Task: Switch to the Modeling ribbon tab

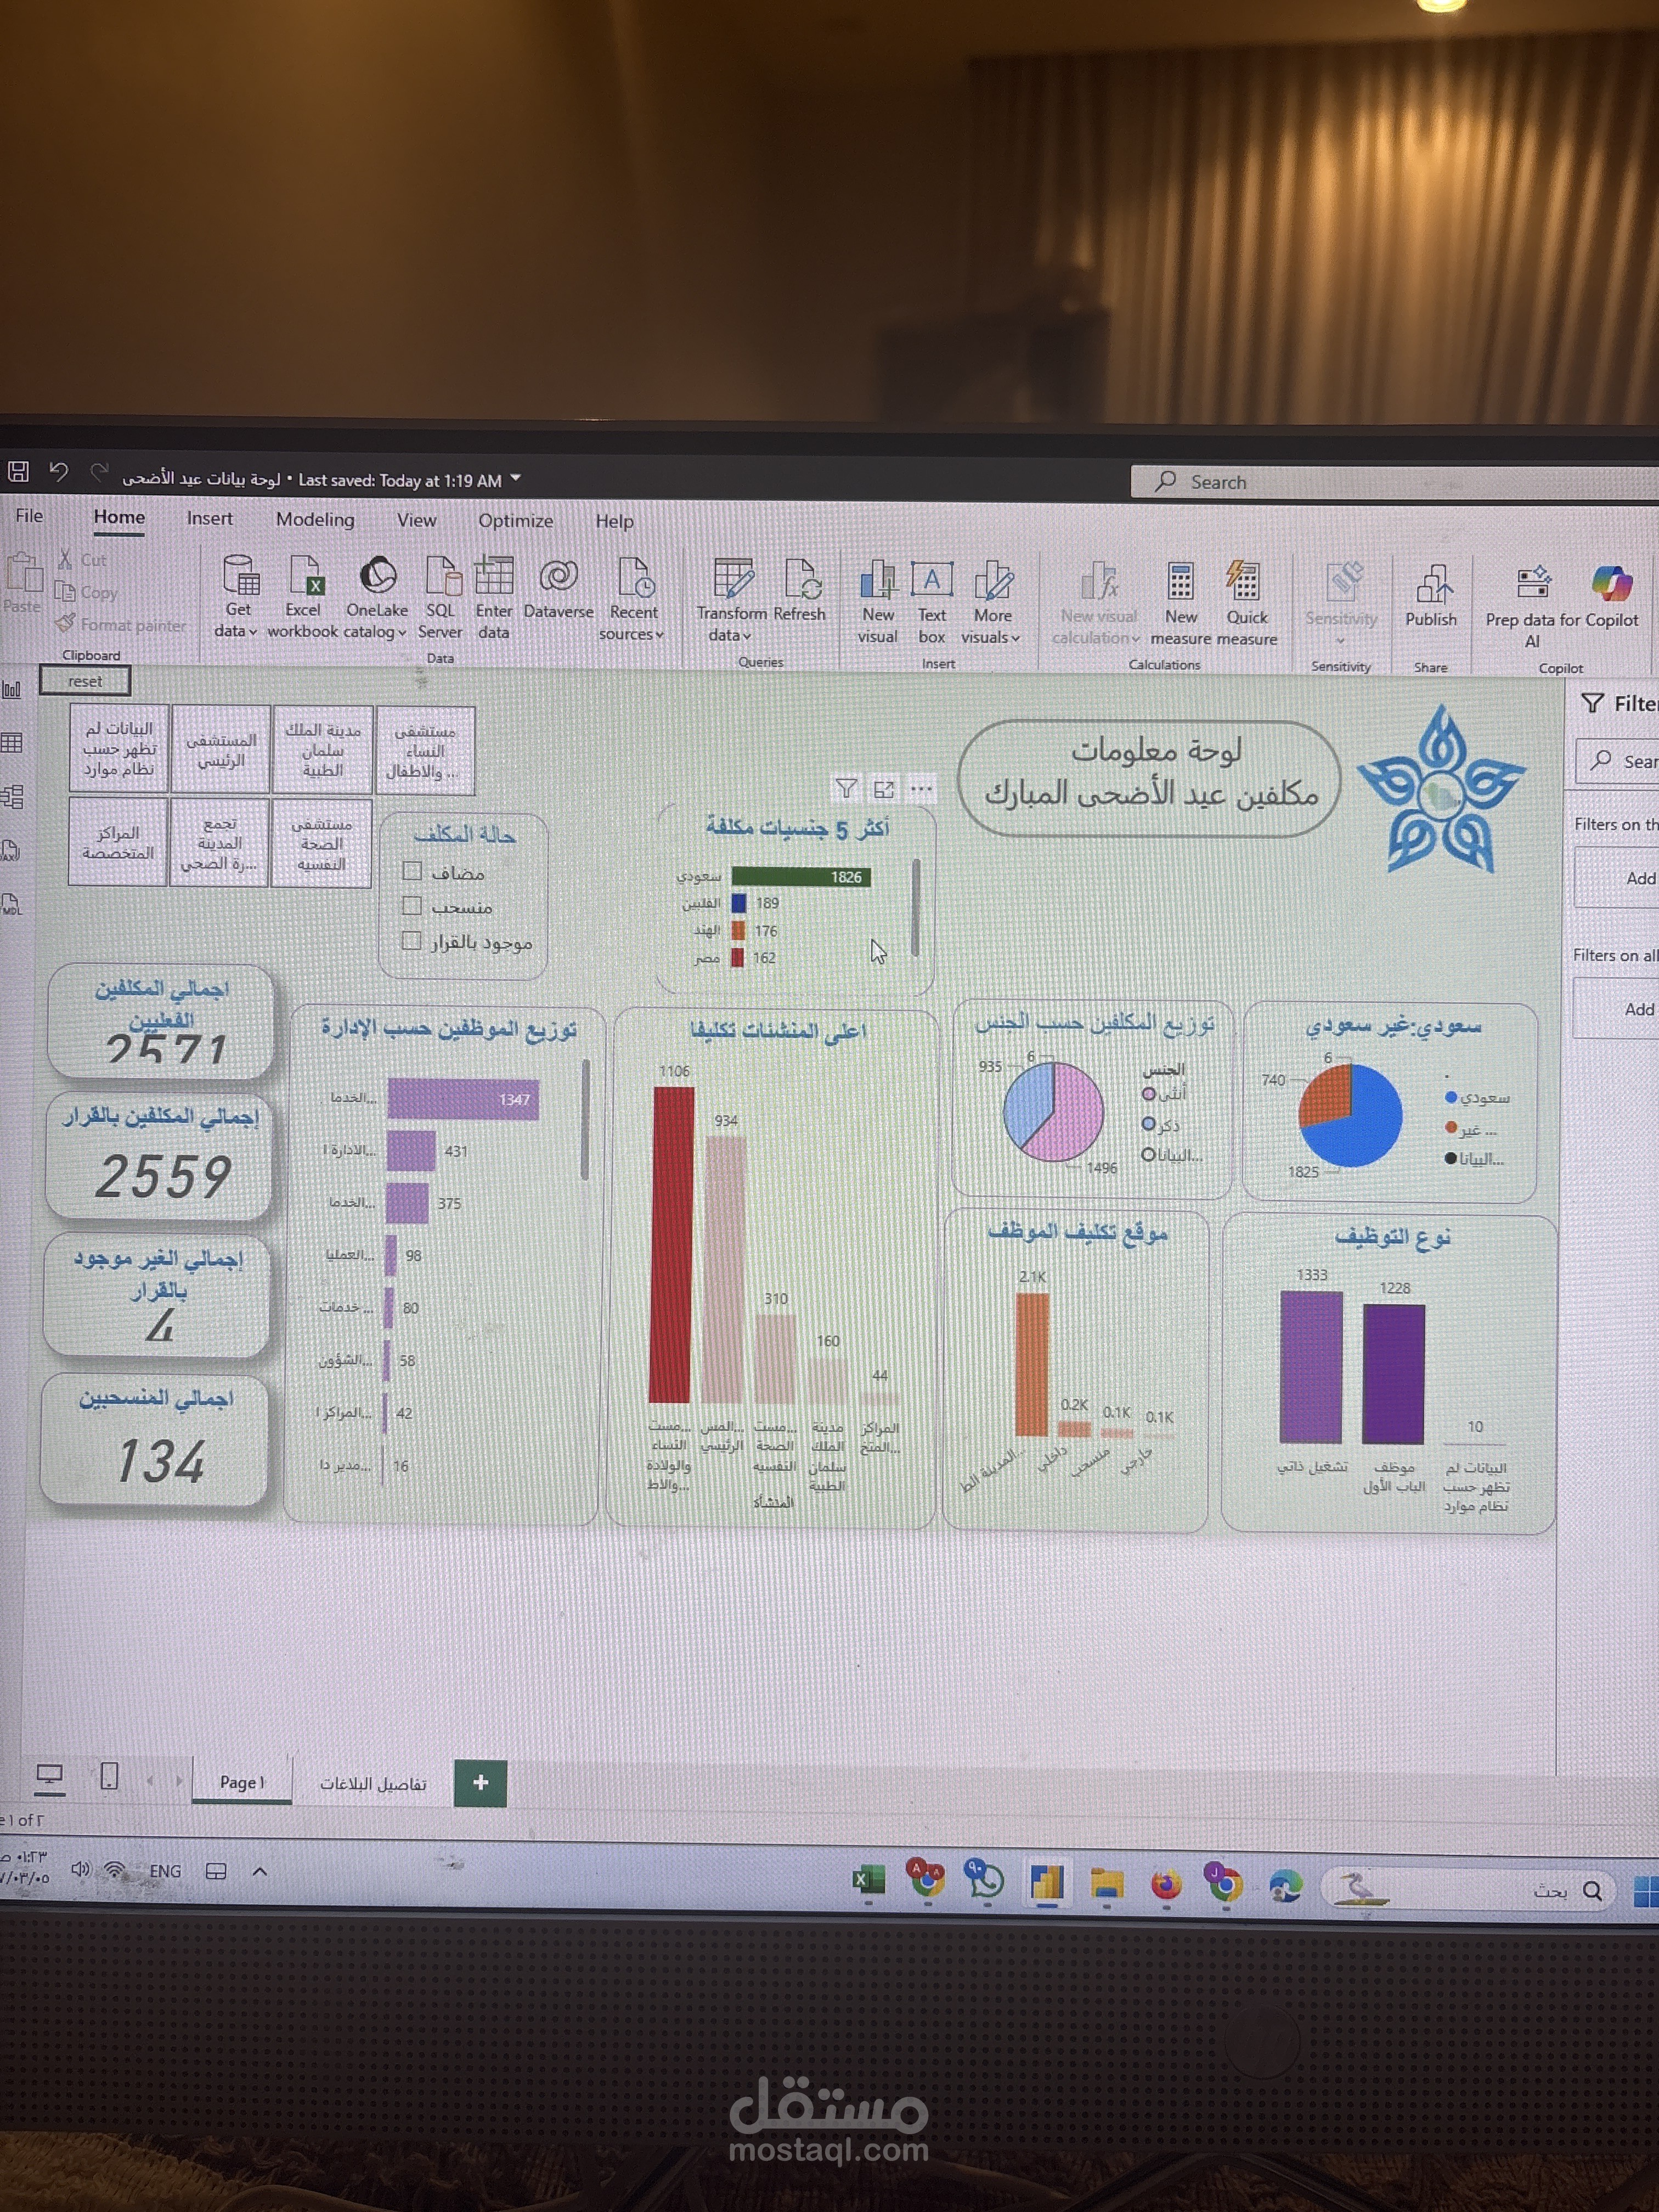Action: pos(315,519)
